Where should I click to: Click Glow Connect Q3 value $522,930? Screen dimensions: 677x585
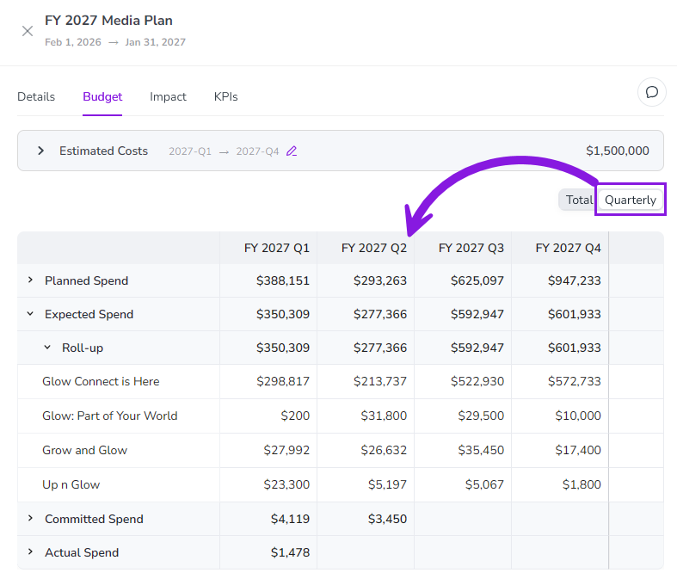(x=477, y=382)
